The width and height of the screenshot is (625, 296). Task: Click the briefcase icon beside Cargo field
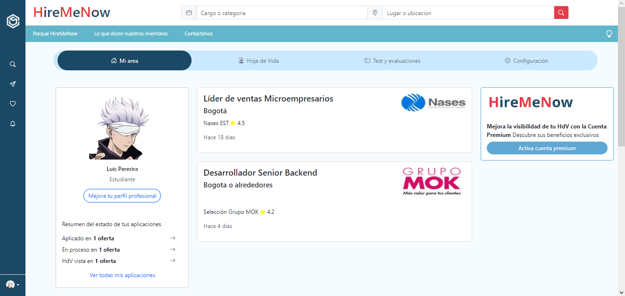point(189,13)
